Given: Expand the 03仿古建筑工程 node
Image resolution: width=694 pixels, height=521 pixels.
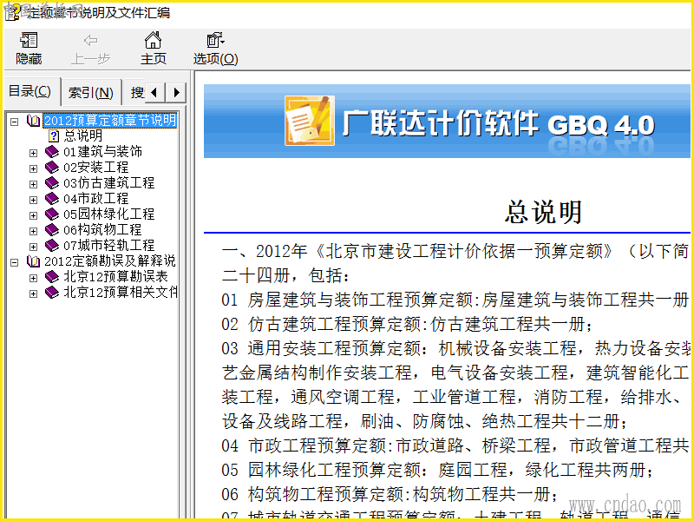Looking at the screenshot, I should coord(33,184).
